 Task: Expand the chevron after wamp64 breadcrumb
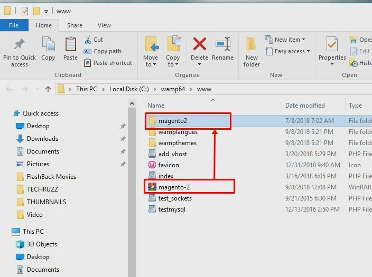click(191, 89)
